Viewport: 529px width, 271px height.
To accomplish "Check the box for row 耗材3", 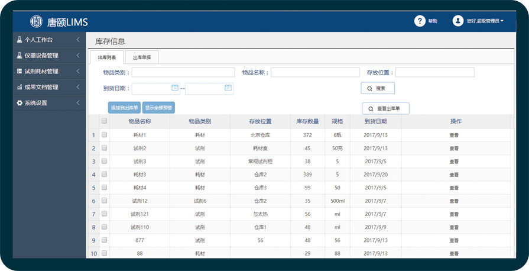I will coord(104,174).
